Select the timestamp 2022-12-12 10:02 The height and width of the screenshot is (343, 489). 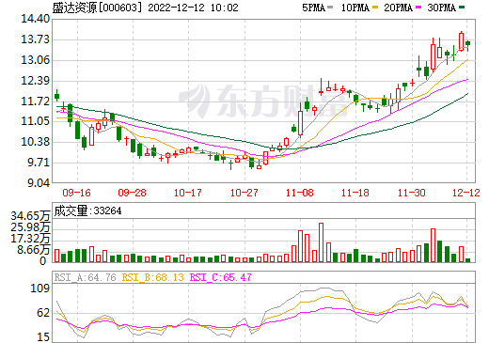click(x=193, y=8)
